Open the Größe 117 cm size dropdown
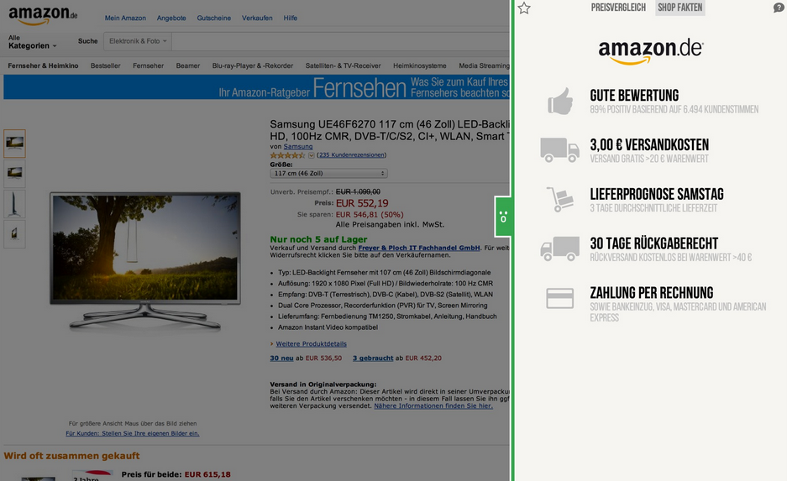The image size is (787, 481). (328, 174)
